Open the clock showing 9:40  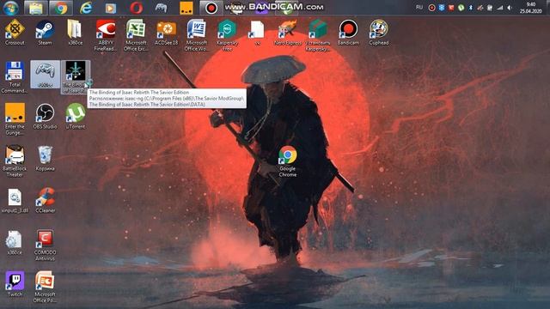click(x=531, y=8)
